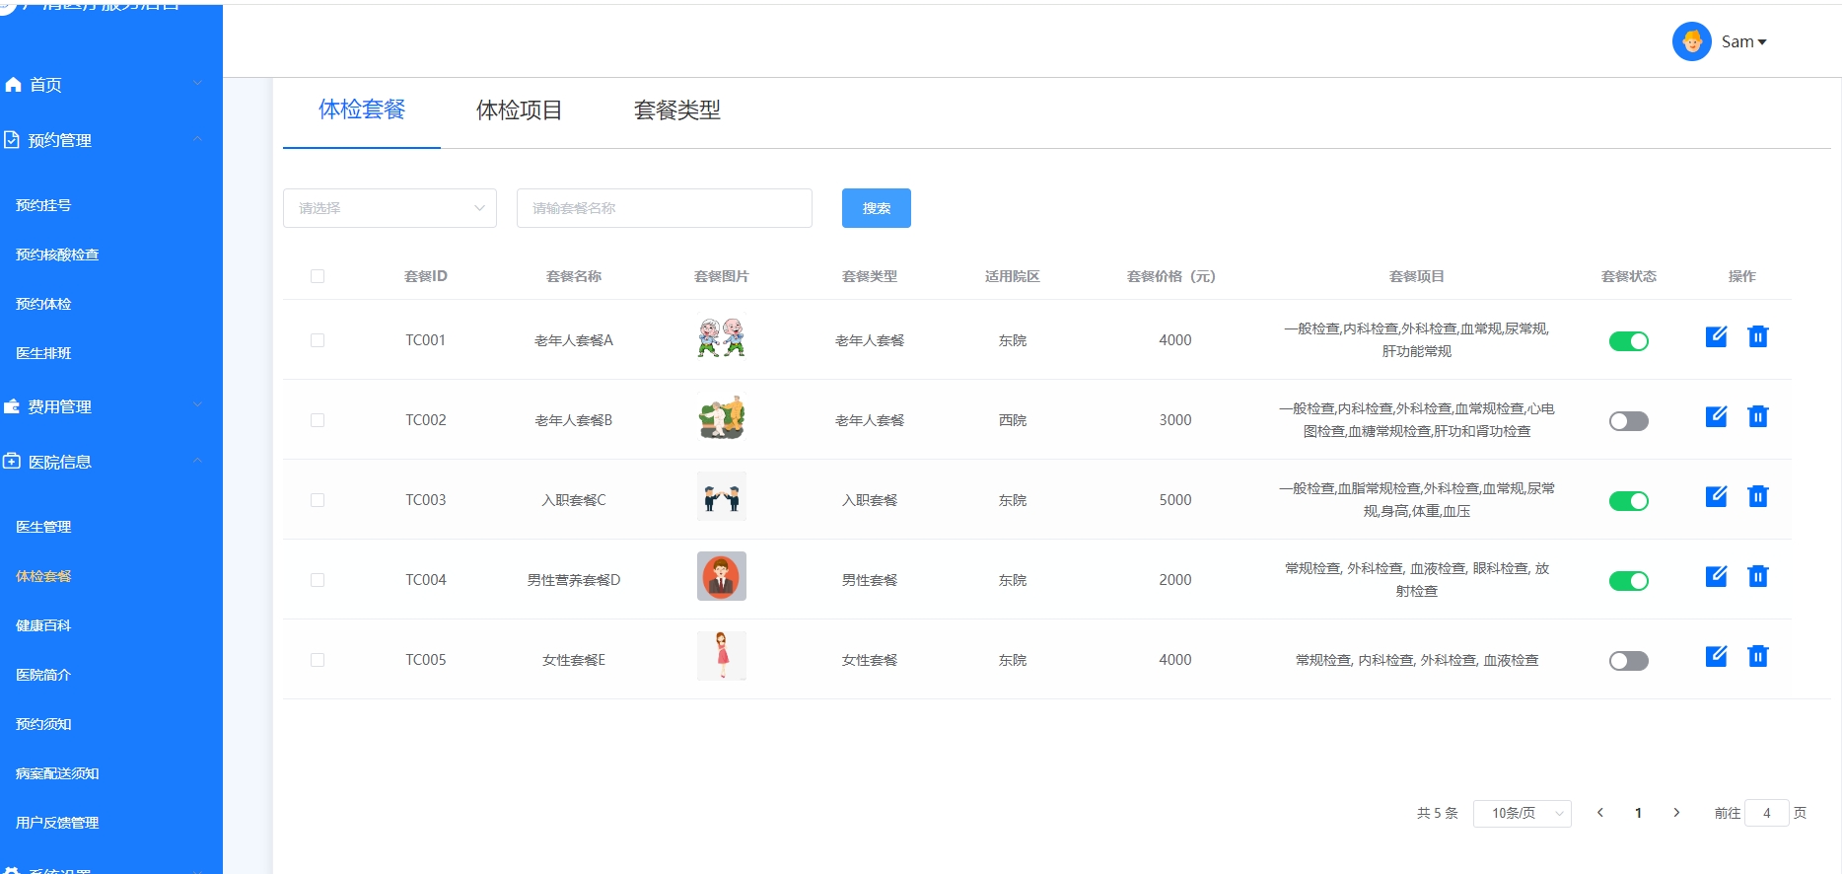This screenshot has height=874, width=1842.
Task: Open 医生排班 in the sidebar
Action: 43,353
